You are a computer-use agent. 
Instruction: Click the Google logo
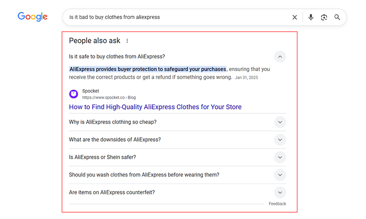[32, 17]
